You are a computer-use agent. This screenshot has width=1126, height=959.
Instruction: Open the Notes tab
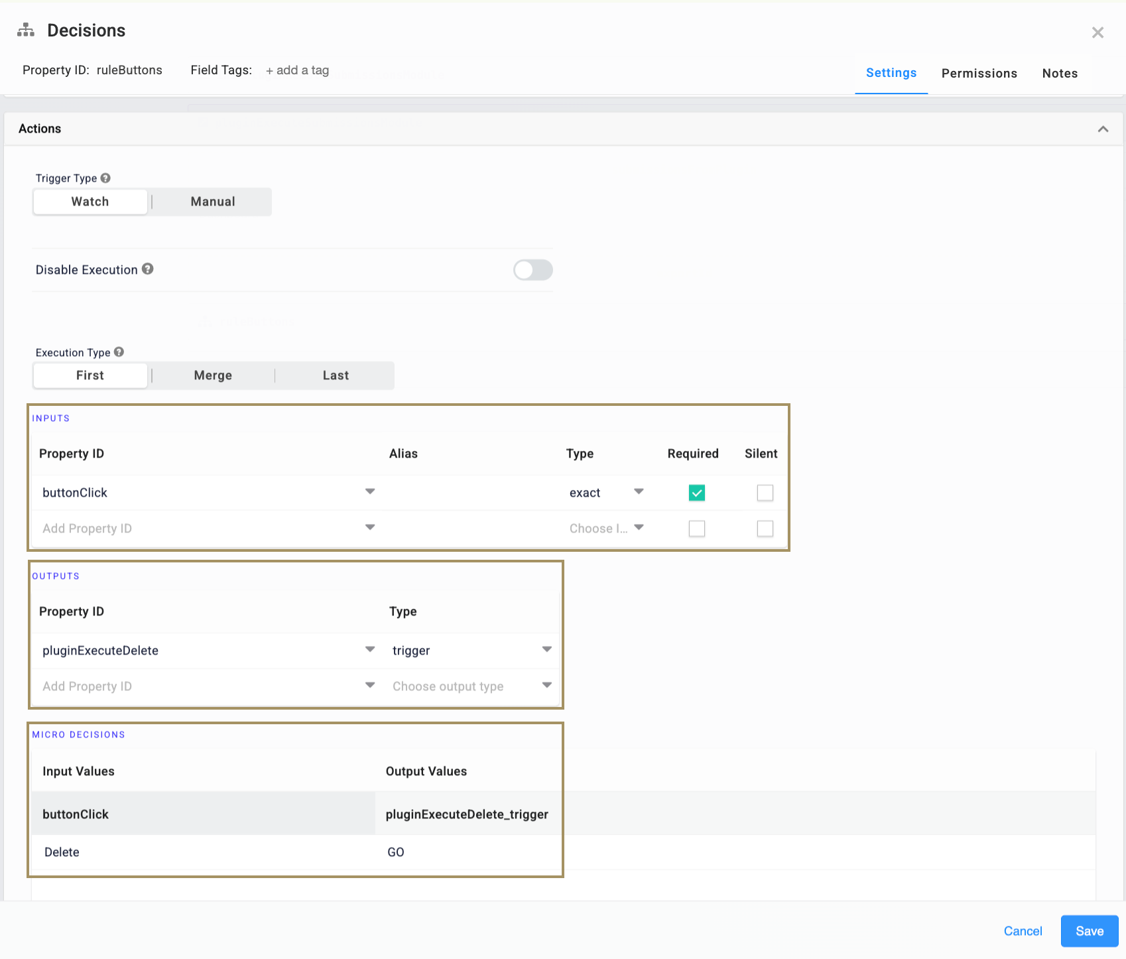click(1059, 73)
